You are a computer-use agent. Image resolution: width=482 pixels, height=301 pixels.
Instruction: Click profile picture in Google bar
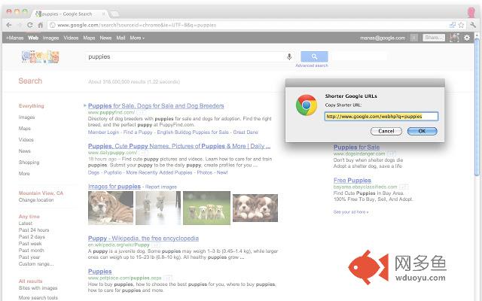454,38
